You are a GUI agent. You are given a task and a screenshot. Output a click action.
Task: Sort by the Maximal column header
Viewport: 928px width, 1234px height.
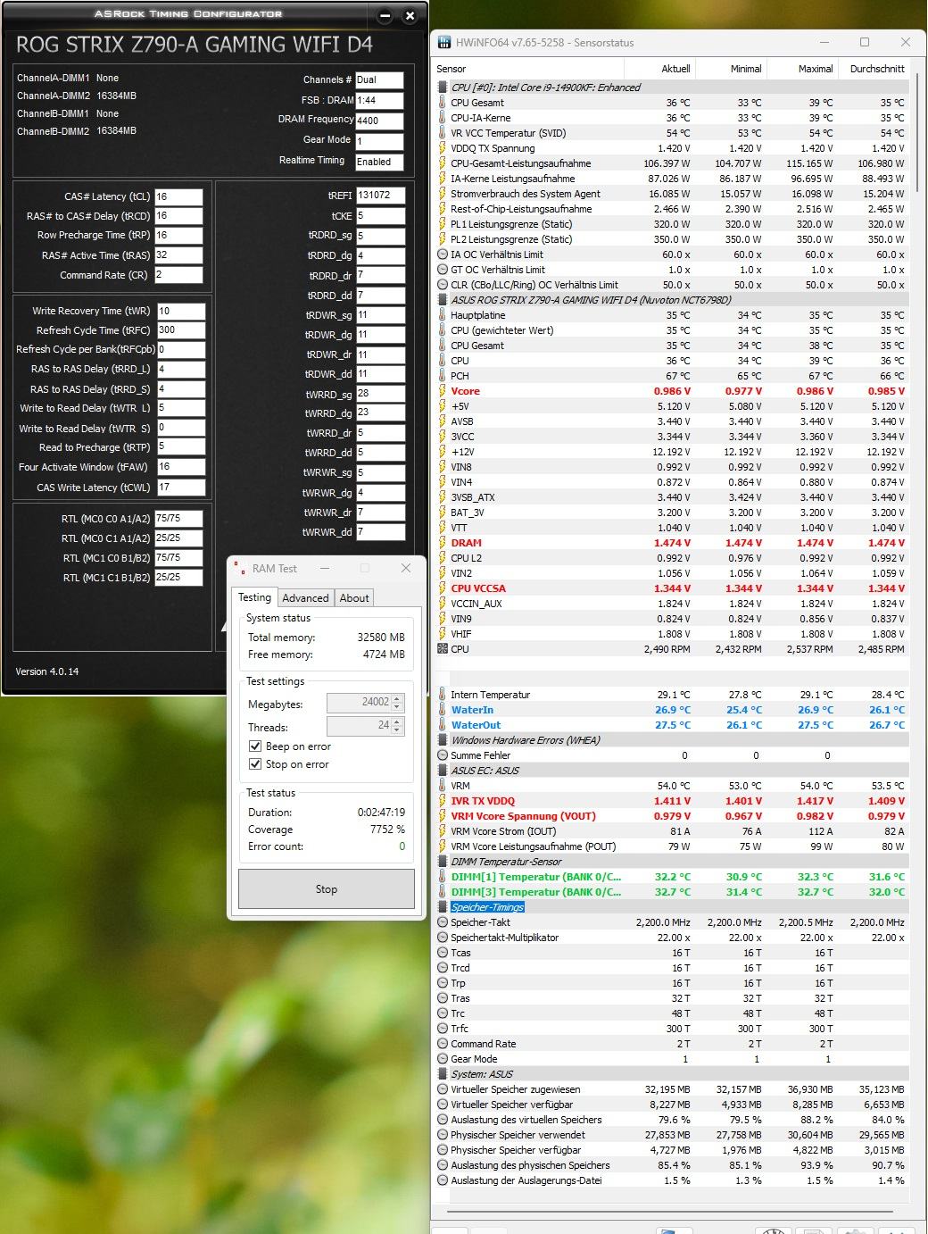click(802, 69)
